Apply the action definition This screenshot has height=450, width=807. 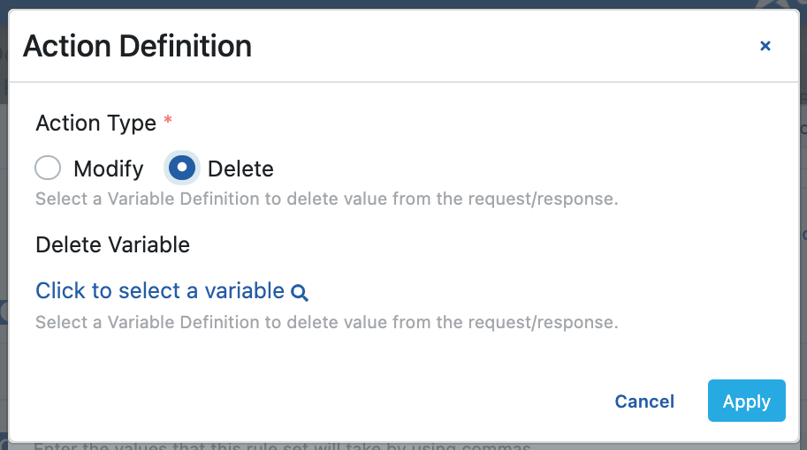tap(746, 401)
